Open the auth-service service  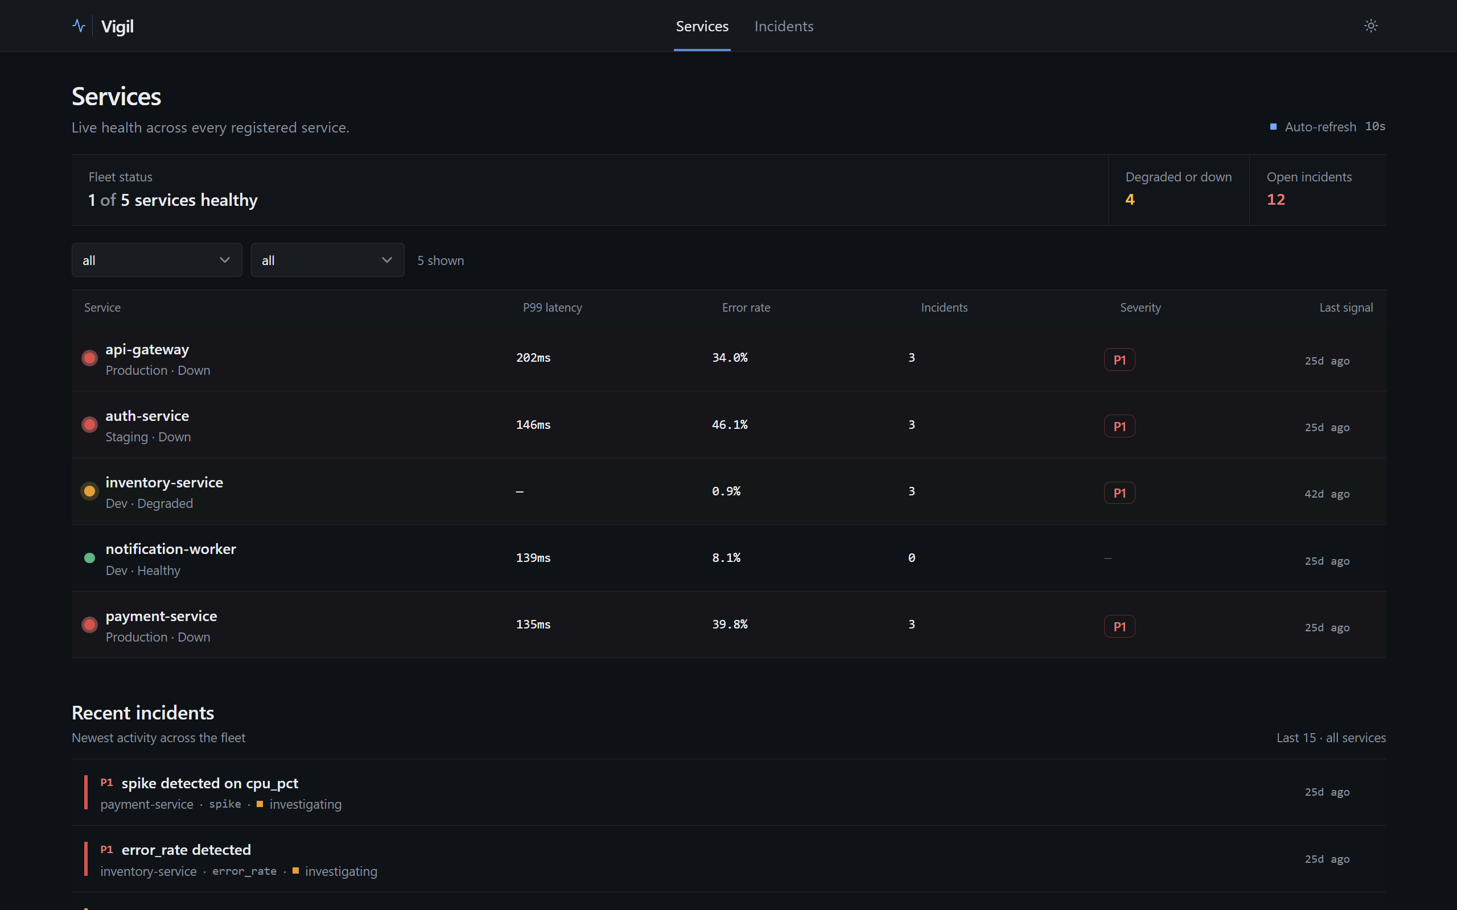(728, 425)
